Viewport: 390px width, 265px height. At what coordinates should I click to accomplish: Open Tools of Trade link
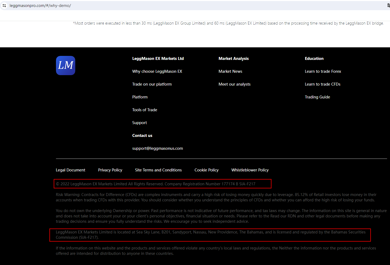tap(145, 110)
